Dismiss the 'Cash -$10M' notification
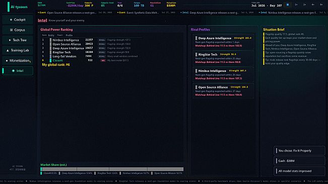The image size is (328, 184). click(x=299, y=161)
